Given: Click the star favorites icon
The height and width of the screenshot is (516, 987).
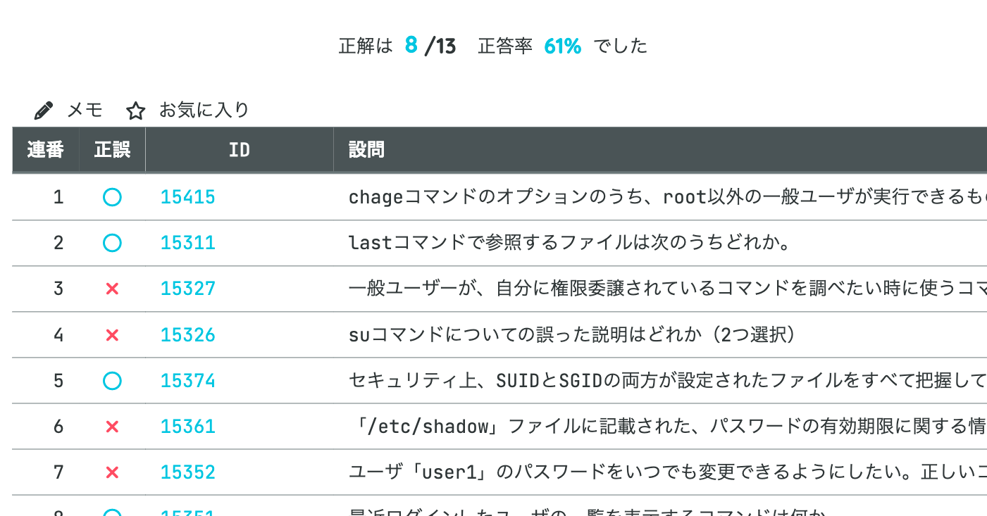Looking at the screenshot, I should pos(135,111).
